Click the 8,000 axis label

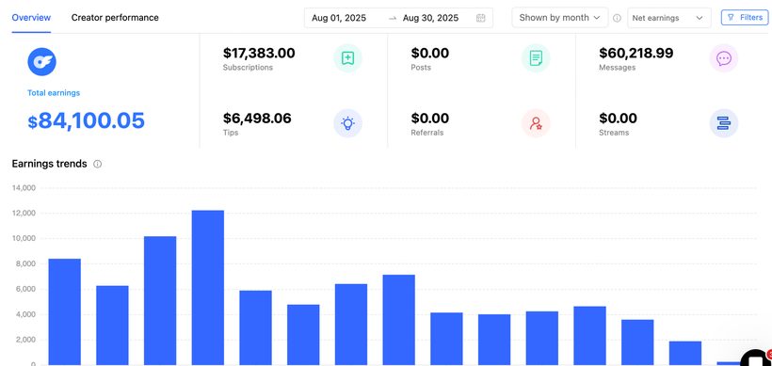[24, 263]
